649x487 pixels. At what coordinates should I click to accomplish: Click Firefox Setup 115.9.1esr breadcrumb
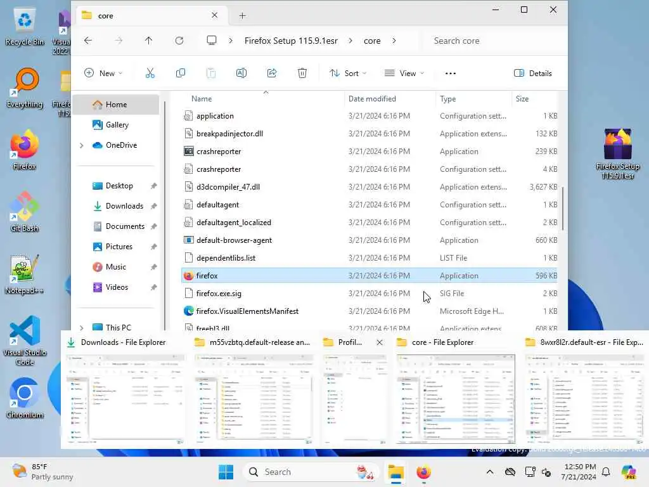point(291,41)
